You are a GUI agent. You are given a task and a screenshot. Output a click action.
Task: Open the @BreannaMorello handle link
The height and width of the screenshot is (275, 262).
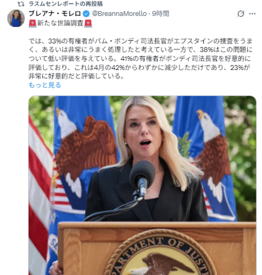click(119, 14)
